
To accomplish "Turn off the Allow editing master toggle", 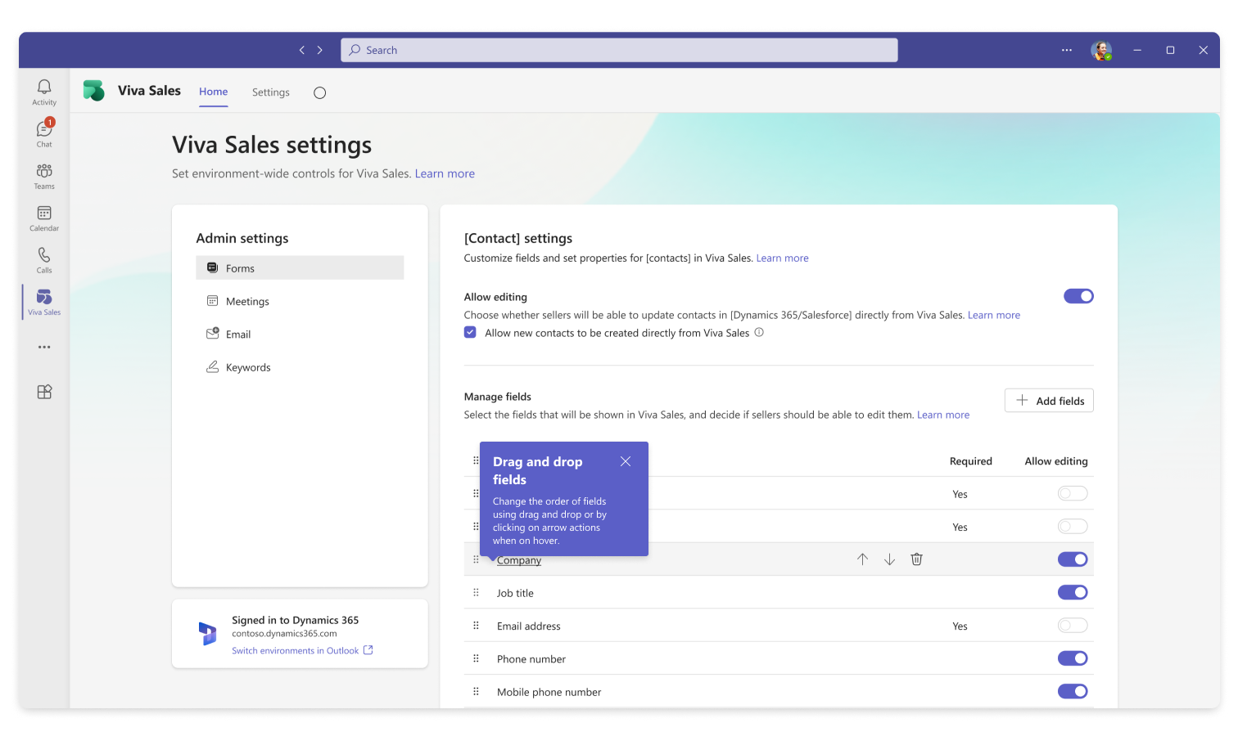I will click(x=1078, y=296).
